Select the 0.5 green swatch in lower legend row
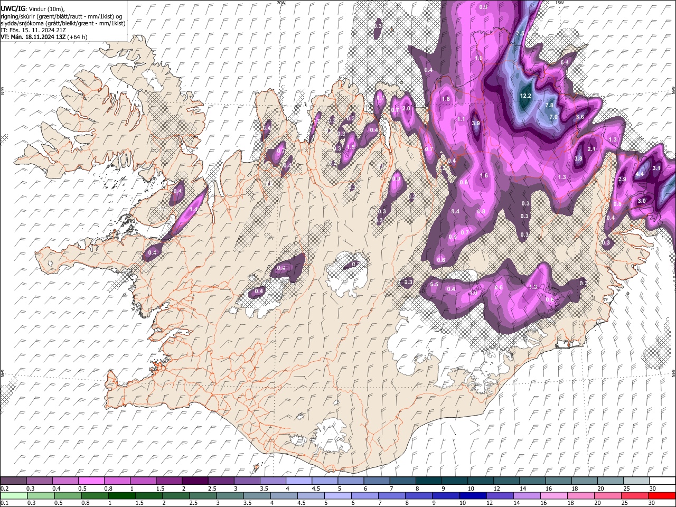This screenshot has width=676, height=507. tap(68, 495)
